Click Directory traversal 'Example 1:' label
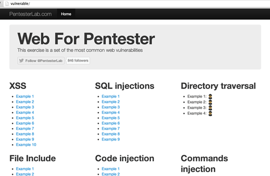Screen dimensions: 270x176 [x=197, y=96]
